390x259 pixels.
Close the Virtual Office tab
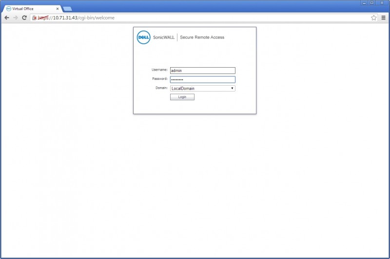58,9
